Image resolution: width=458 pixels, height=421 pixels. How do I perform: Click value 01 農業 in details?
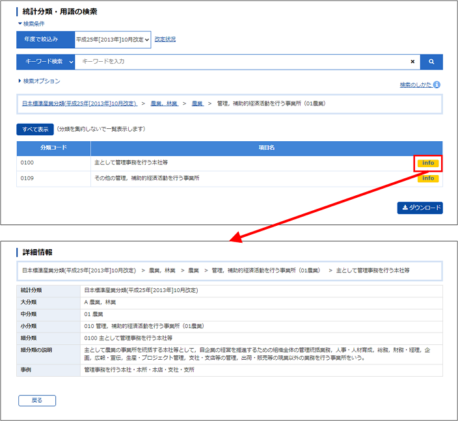[94, 314]
